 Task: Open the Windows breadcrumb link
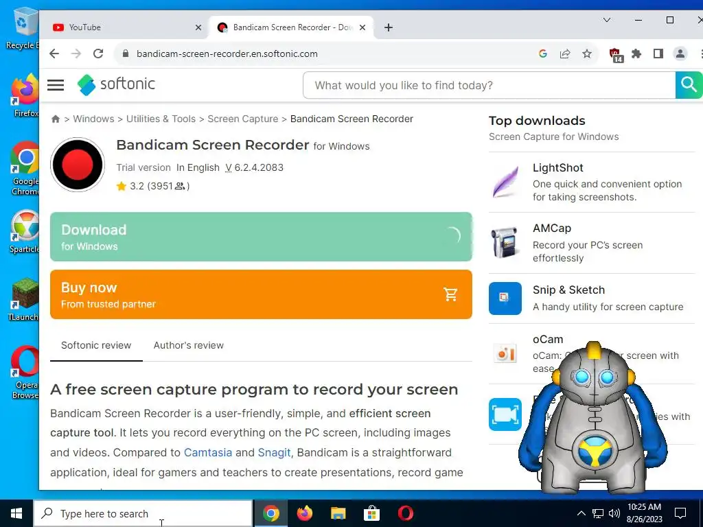(93, 119)
